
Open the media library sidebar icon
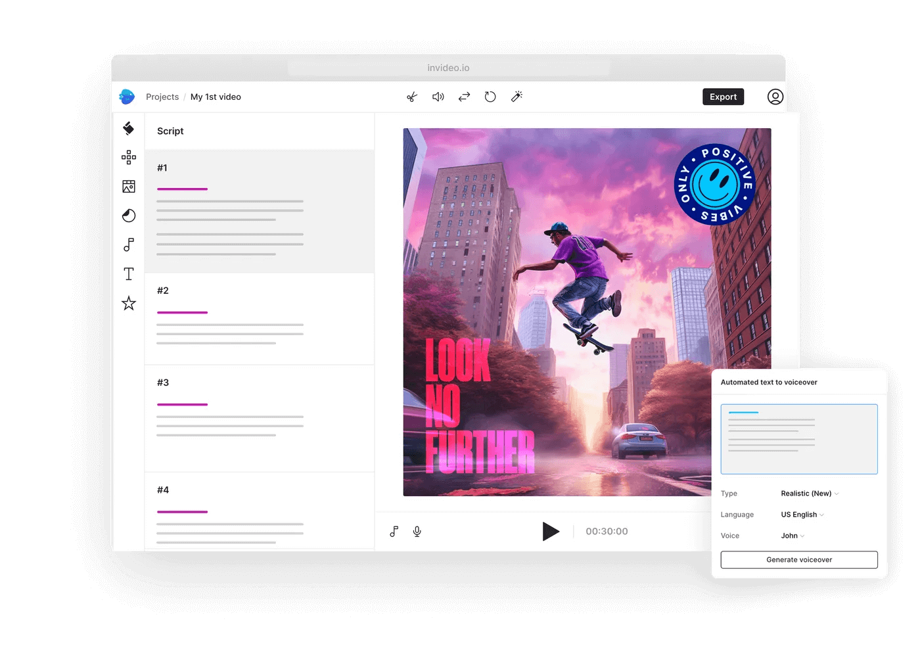(129, 187)
